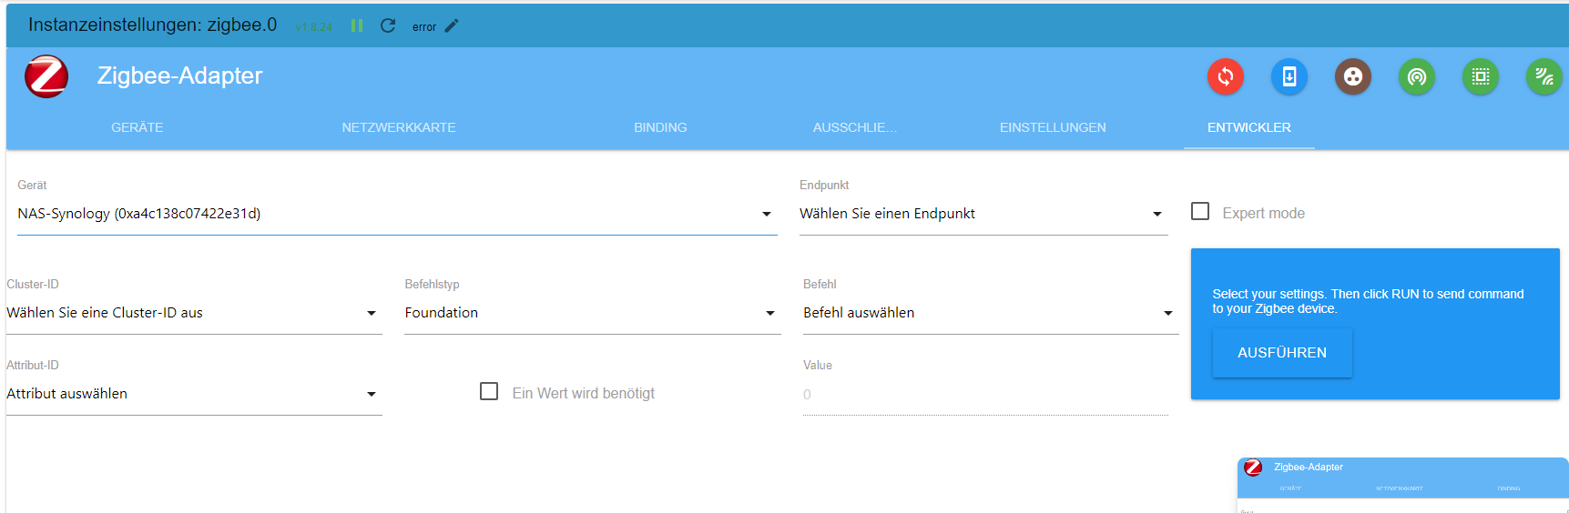Enable Expert mode checkbox

click(1200, 211)
